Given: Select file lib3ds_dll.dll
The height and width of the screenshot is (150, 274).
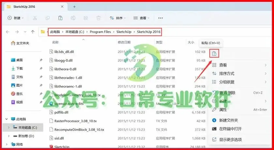Looking at the screenshot, I should (x=64, y=52).
